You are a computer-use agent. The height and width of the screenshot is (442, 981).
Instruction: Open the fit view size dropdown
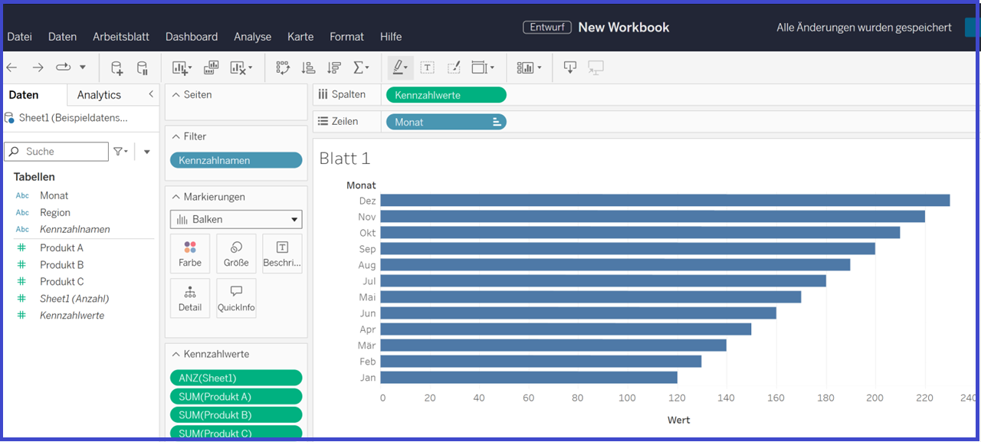[x=483, y=68]
